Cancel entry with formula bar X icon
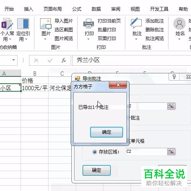Viewport: 191px width, 191px height. point(36,60)
